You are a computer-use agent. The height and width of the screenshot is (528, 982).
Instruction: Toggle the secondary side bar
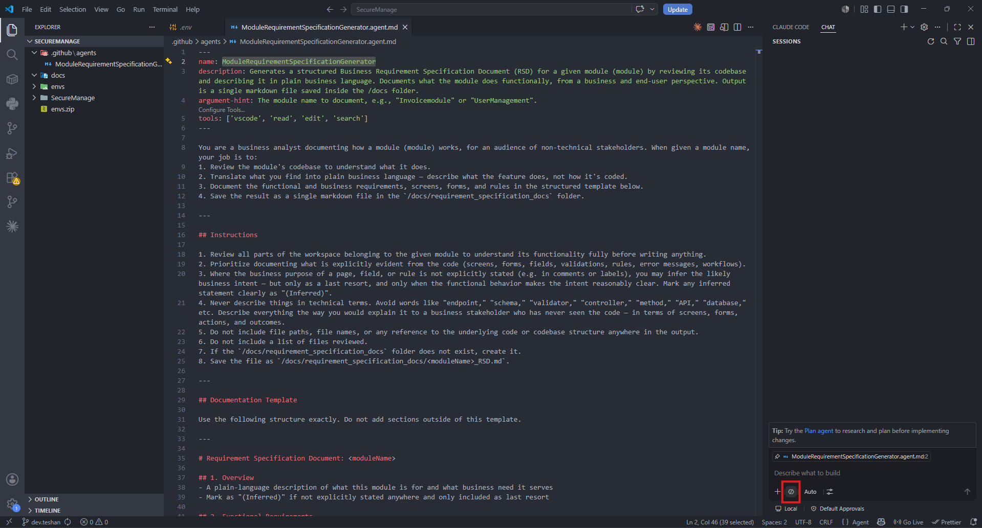[904, 9]
